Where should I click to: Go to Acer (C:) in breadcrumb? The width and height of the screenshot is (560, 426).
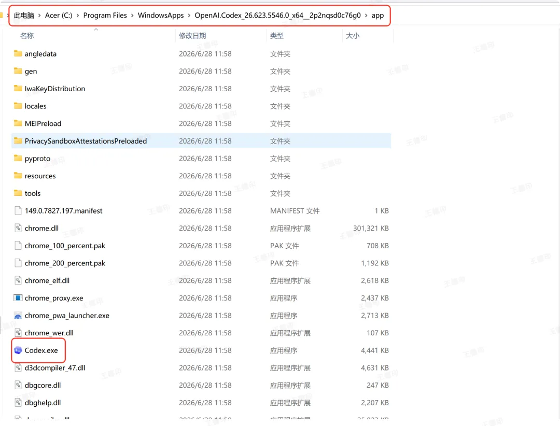59,16
